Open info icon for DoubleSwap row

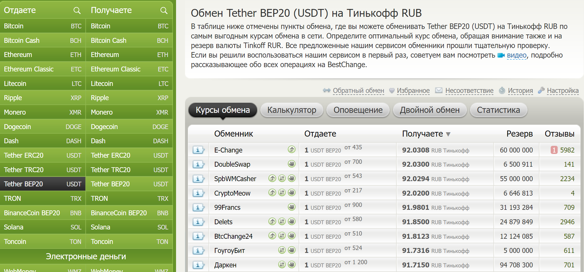click(198, 164)
